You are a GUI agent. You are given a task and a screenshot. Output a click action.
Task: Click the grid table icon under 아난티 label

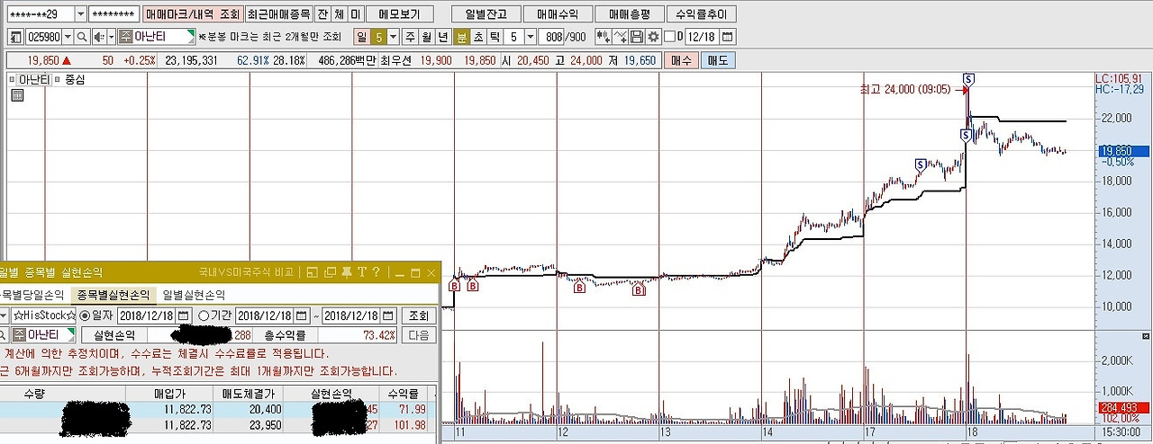click(x=16, y=95)
